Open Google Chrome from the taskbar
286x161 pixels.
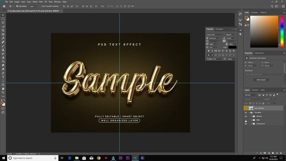99,158
